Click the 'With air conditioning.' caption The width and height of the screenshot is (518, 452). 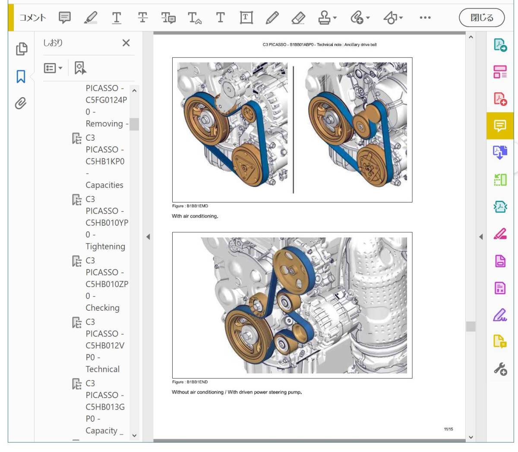tap(195, 216)
